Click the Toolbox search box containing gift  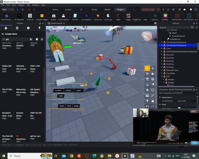tap(17, 39)
